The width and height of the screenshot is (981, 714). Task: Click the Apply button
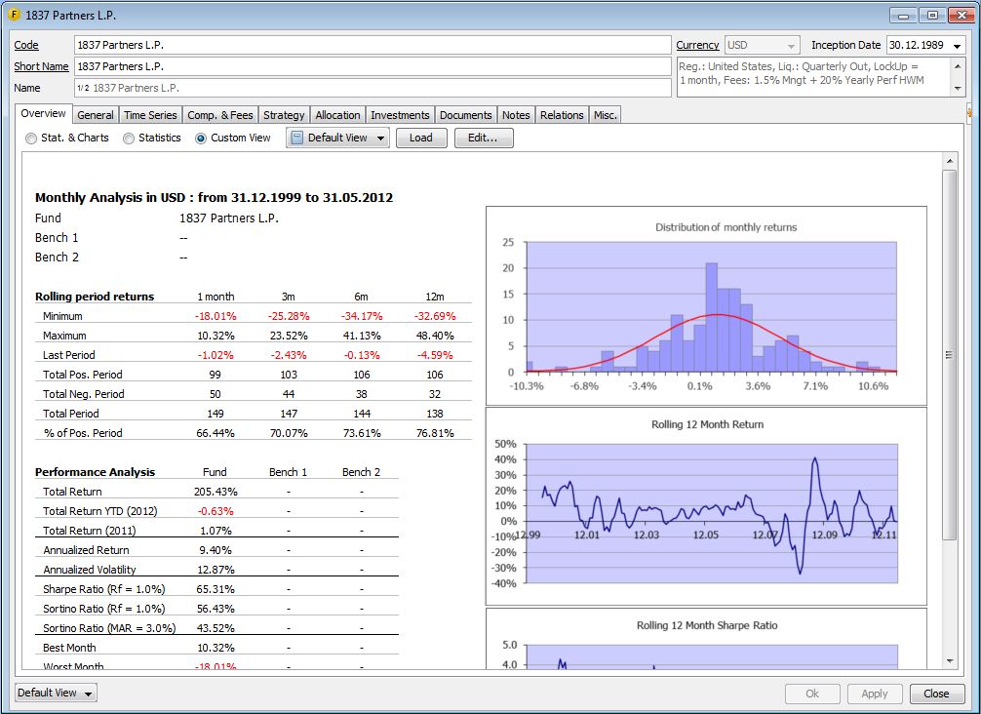(x=874, y=694)
